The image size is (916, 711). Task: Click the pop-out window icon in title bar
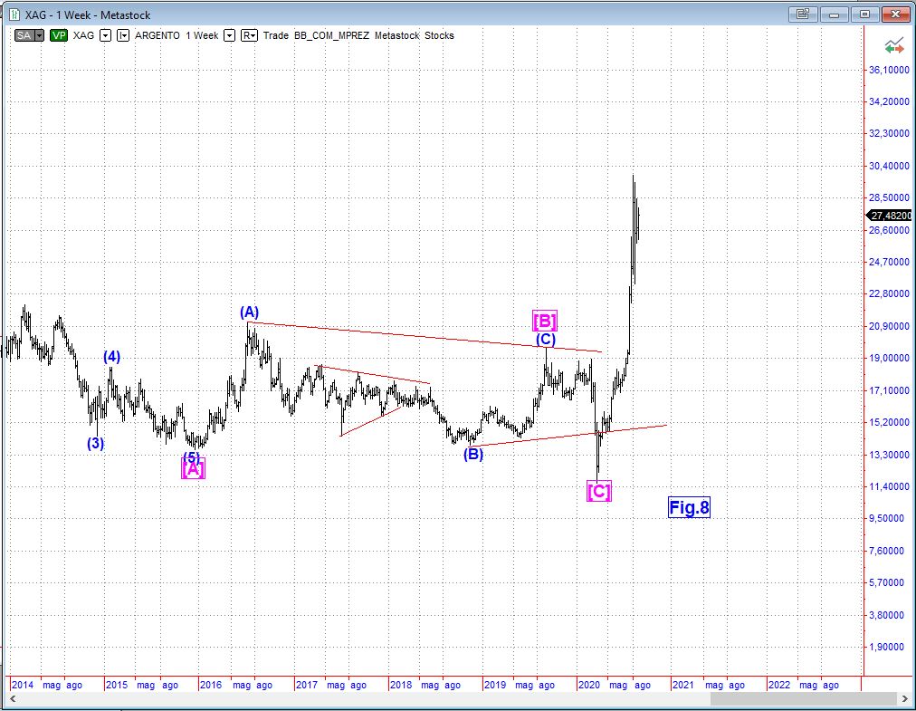(803, 14)
